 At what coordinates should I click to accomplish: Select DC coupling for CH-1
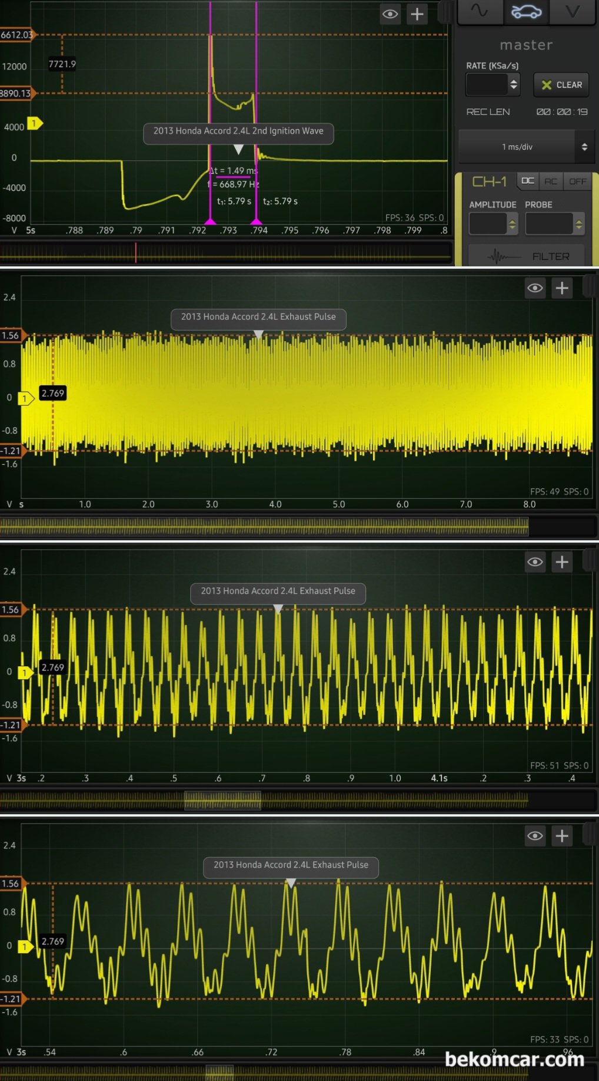[x=528, y=181]
